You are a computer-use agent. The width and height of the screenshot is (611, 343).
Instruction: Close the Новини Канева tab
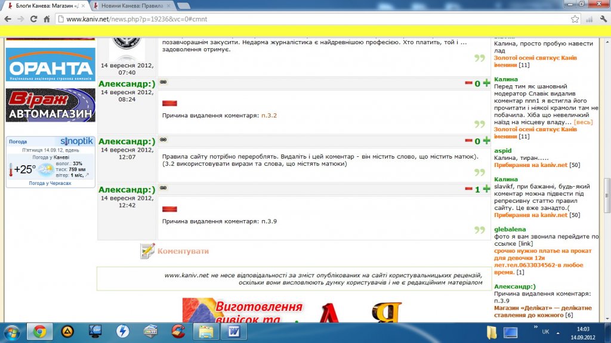pyautogui.click(x=168, y=6)
